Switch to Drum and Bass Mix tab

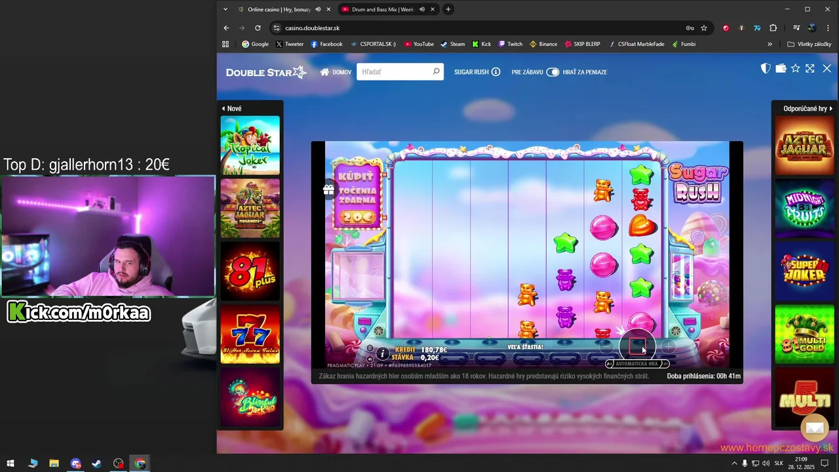pyautogui.click(x=383, y=9)
